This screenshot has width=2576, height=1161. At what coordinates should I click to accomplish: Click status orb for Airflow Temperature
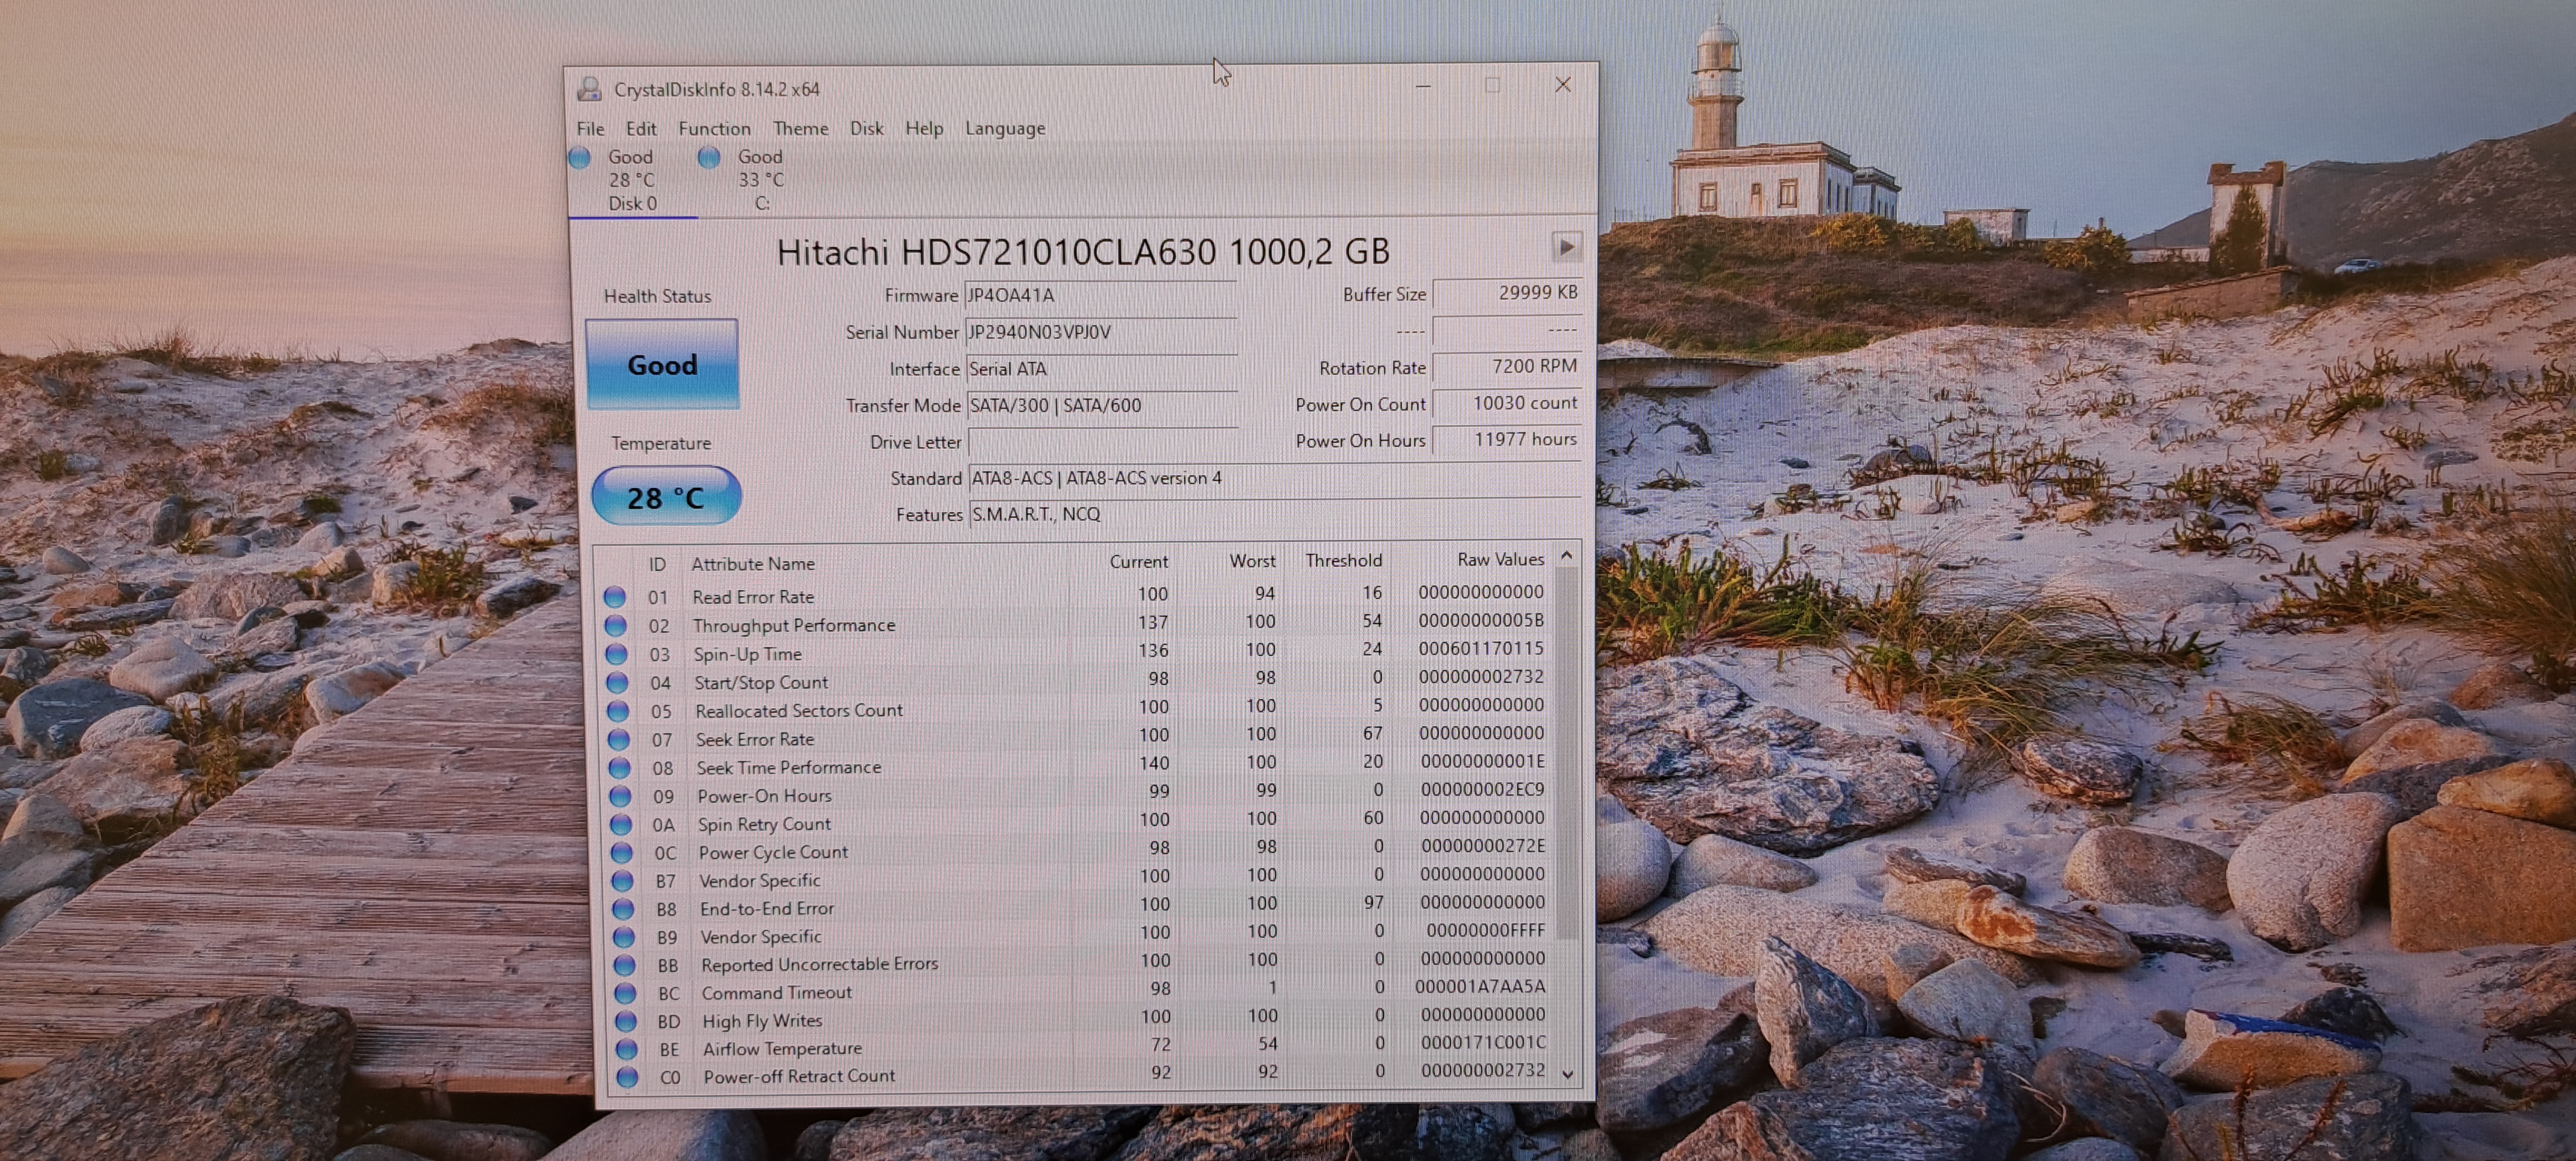point(626,1049)
